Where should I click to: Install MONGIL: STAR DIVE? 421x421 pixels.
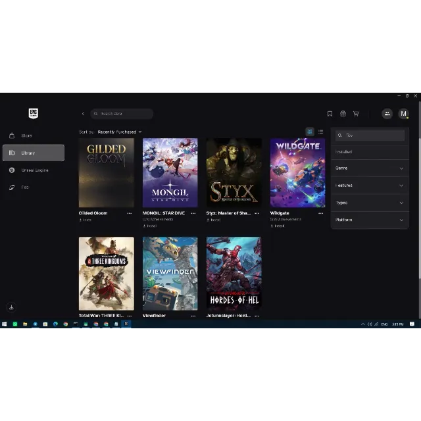[x=149, y=226]
